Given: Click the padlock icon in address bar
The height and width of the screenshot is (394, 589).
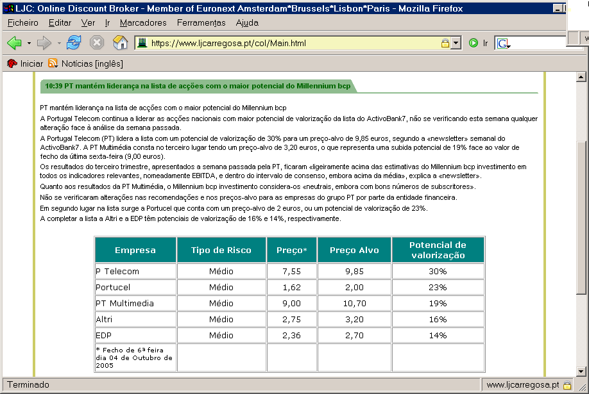Looking at the screenshot, I should coord(445,44).
